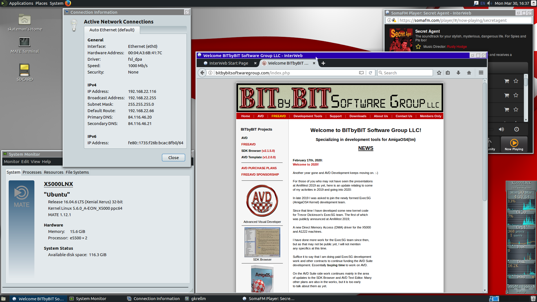Open the Edit menu in System Monitor
Screen dimensions: 537x302
pos(25,162)
